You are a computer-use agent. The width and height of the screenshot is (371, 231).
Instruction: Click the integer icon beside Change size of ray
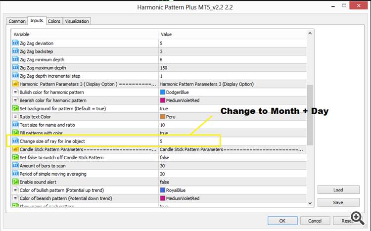(15, 141)
